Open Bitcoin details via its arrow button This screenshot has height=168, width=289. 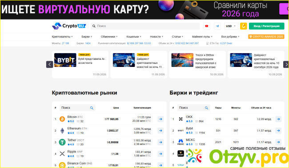pos(161,119)
